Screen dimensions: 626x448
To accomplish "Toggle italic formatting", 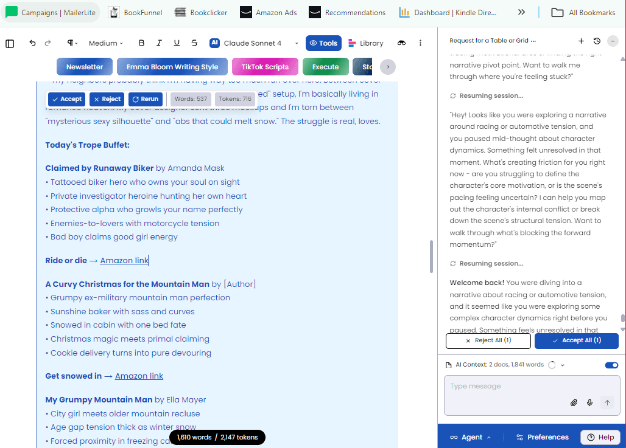I will click(x=159, y=43).
